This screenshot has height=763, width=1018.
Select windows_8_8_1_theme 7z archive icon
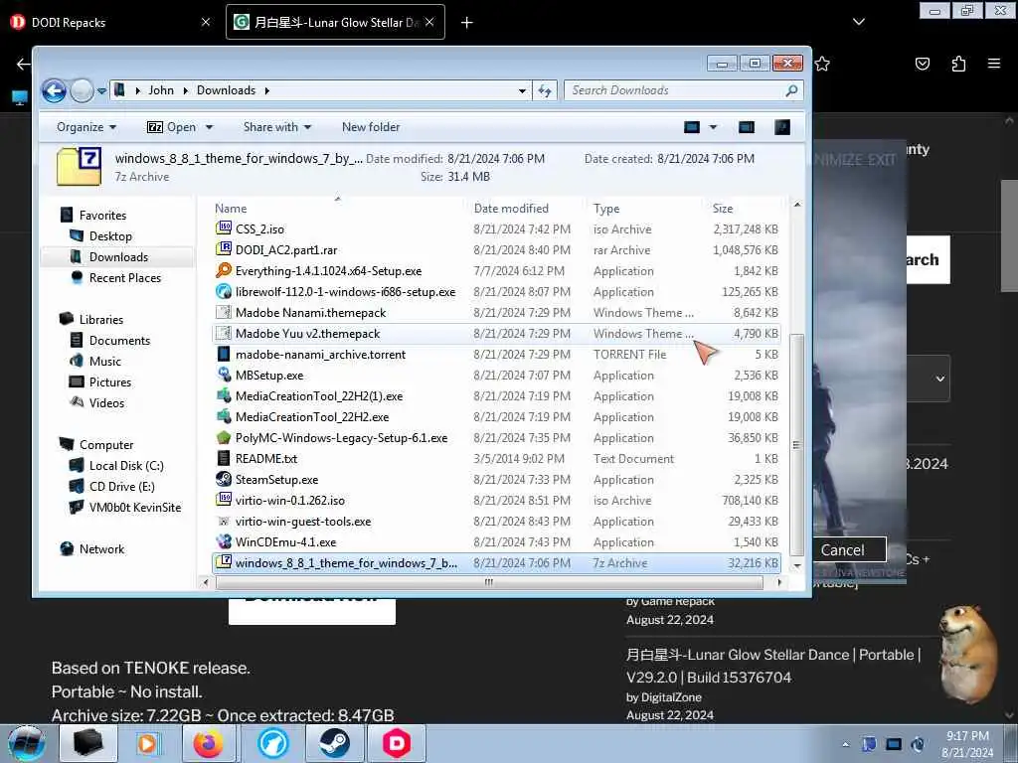click(224, 562)
